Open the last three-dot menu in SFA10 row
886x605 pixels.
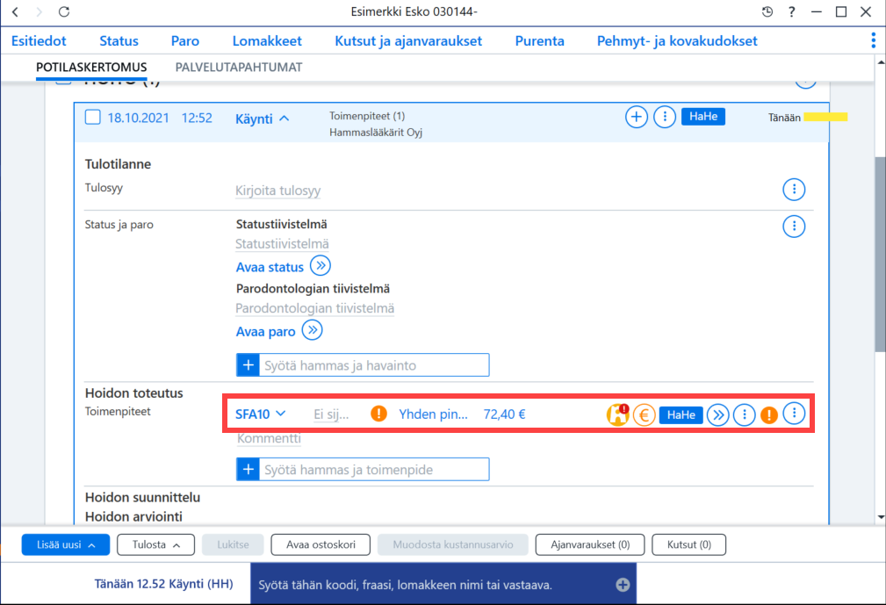point(794,414)
